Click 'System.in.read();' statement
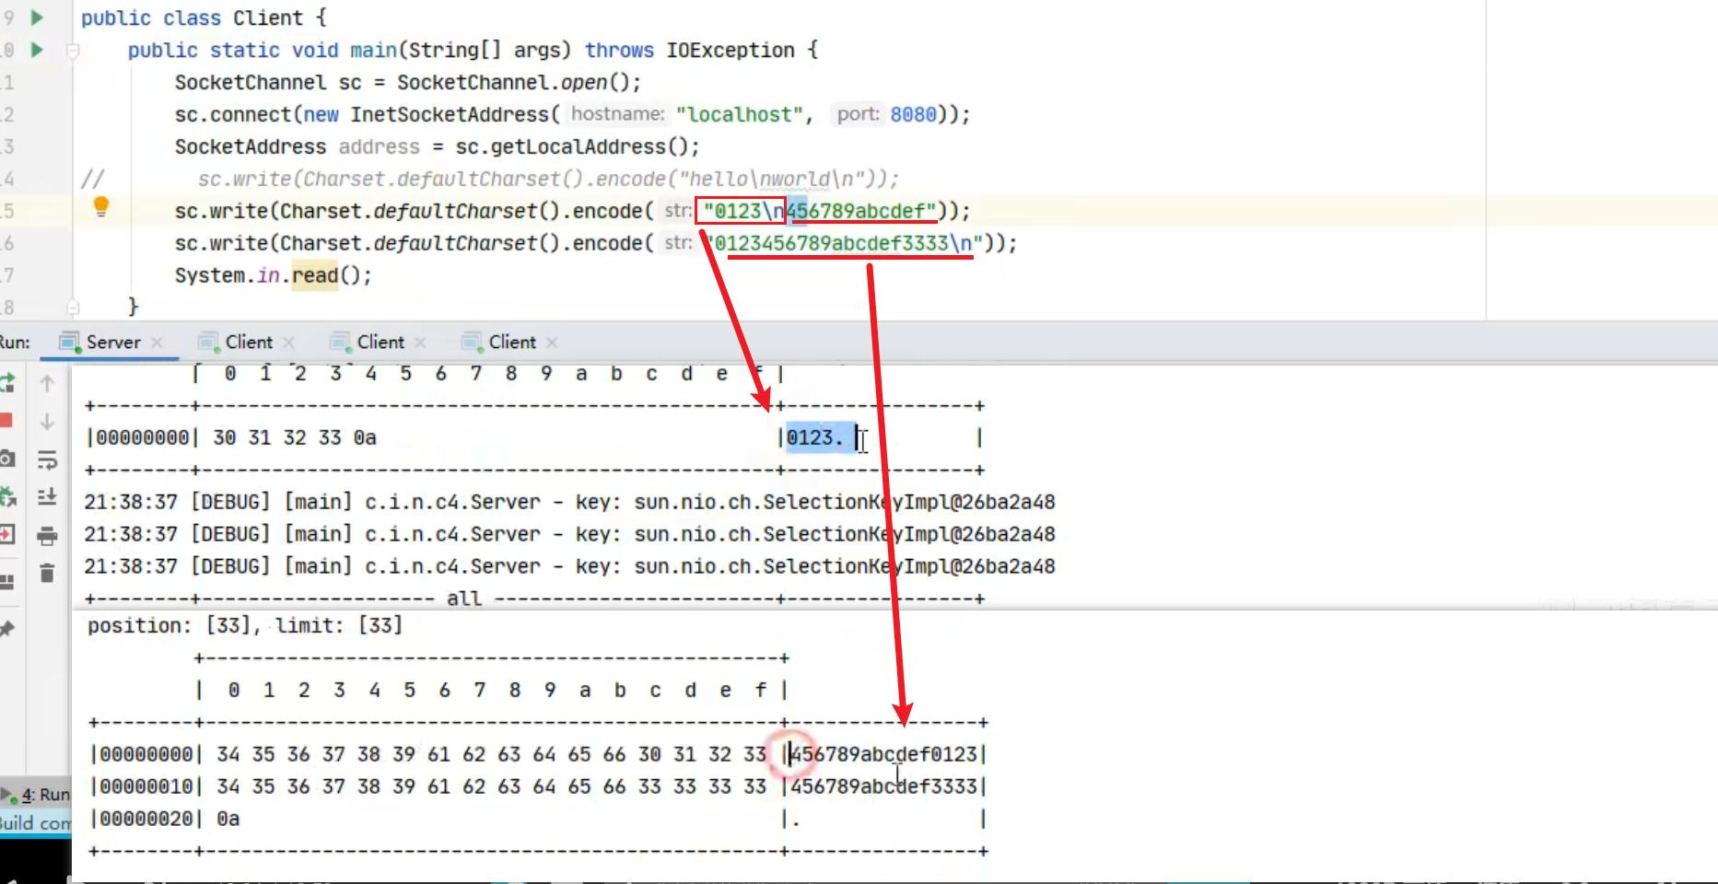Image resolution: width=1718 pixels, height=884 pixels. coord(273,275)
